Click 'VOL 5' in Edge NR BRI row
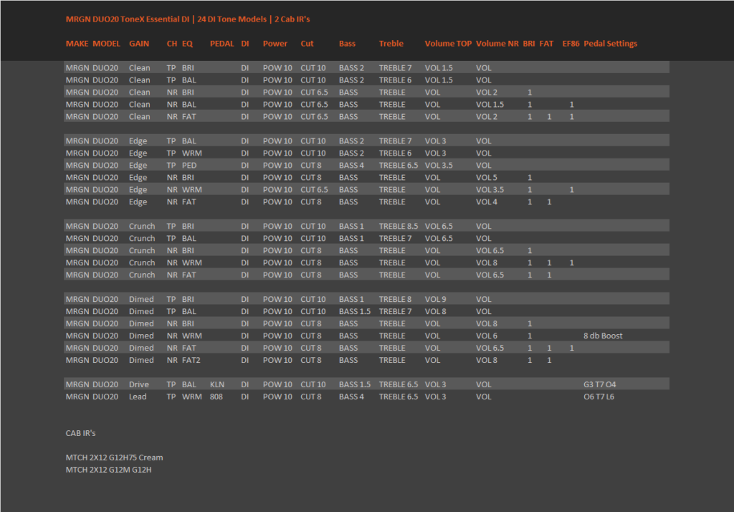 (487, 178)
